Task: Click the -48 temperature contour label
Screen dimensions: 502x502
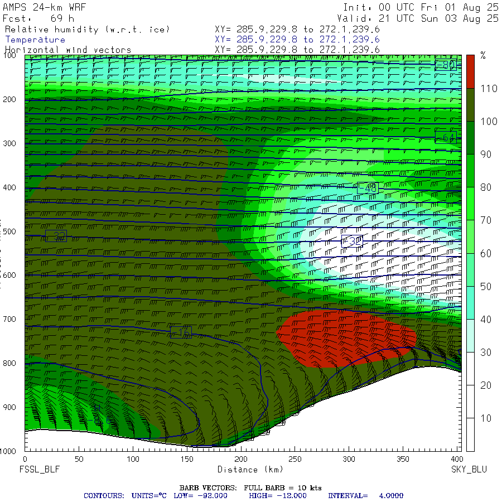Action: point(368,188)
